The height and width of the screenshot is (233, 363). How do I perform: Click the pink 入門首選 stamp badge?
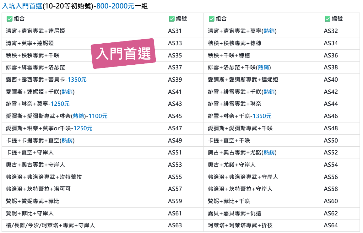(123, 53)
